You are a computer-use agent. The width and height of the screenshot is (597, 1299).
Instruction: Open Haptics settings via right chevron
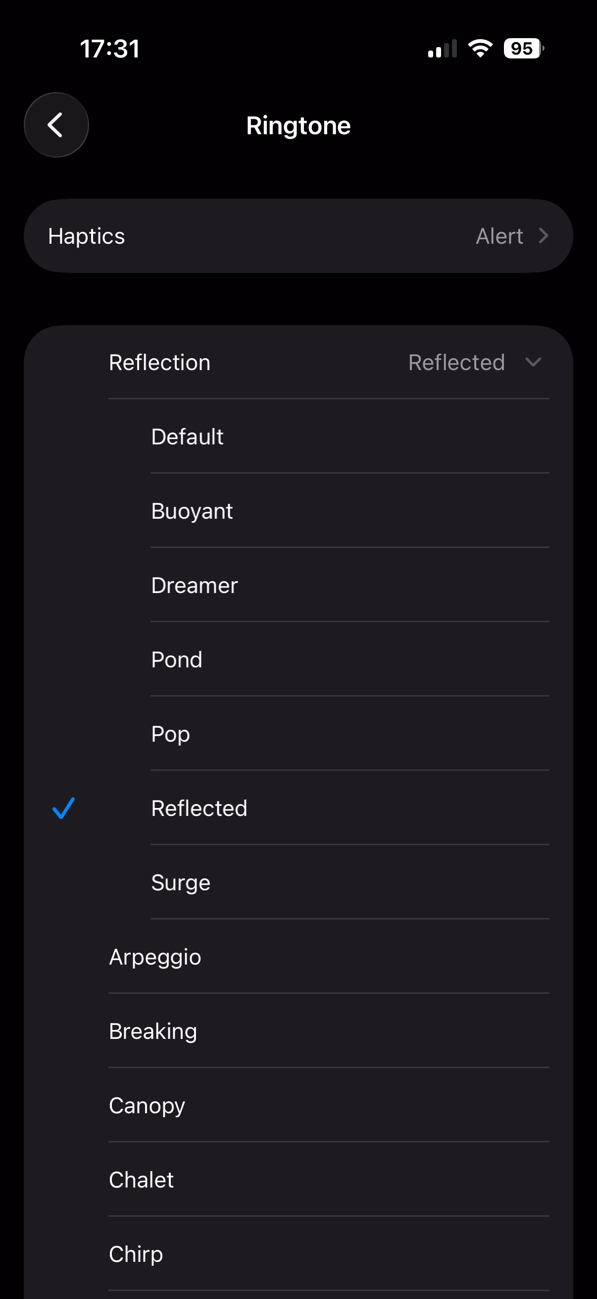coord(543,235)
